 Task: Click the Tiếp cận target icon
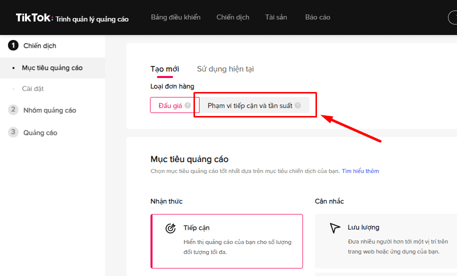(170, 228)
